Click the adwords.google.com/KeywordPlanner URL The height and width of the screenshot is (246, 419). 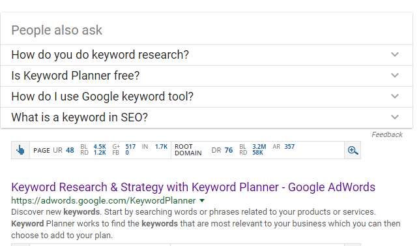pos(104,200)
